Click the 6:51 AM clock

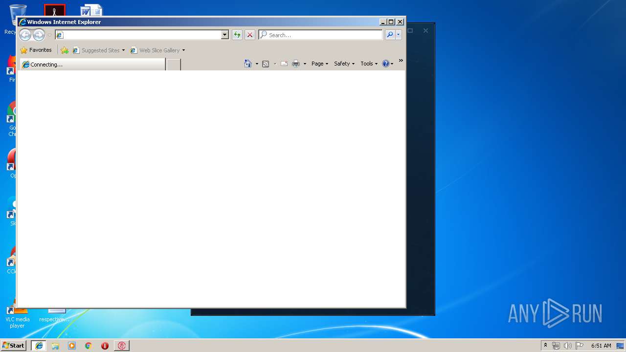601,346
